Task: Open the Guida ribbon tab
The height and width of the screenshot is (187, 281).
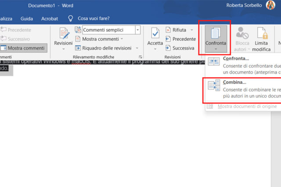Action: click(x=27, y=18)
